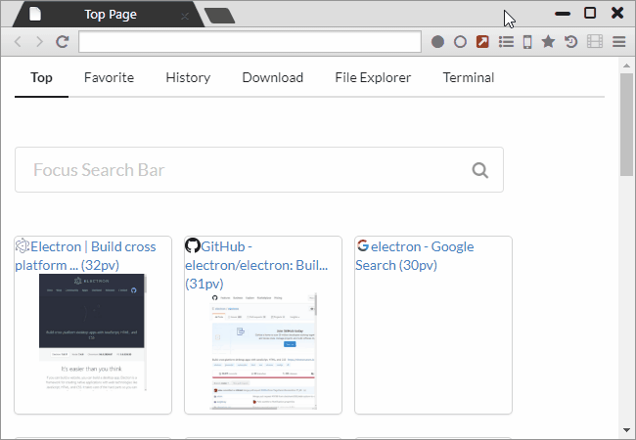Open the hamburger main menu

(619, 41)
